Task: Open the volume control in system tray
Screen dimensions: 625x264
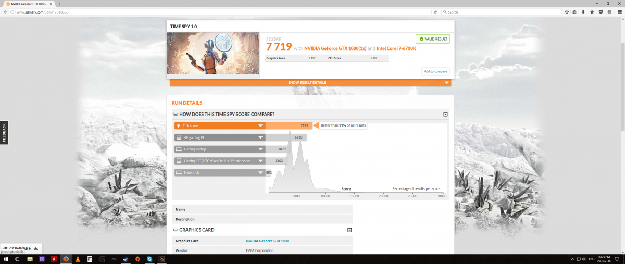Action: point(583,259)
